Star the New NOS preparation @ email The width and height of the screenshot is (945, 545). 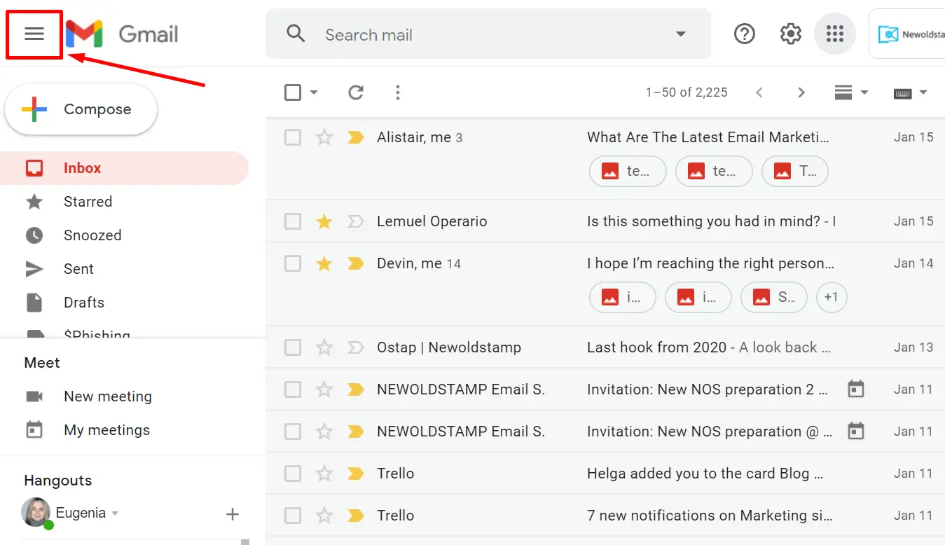(x=324, y=432)
